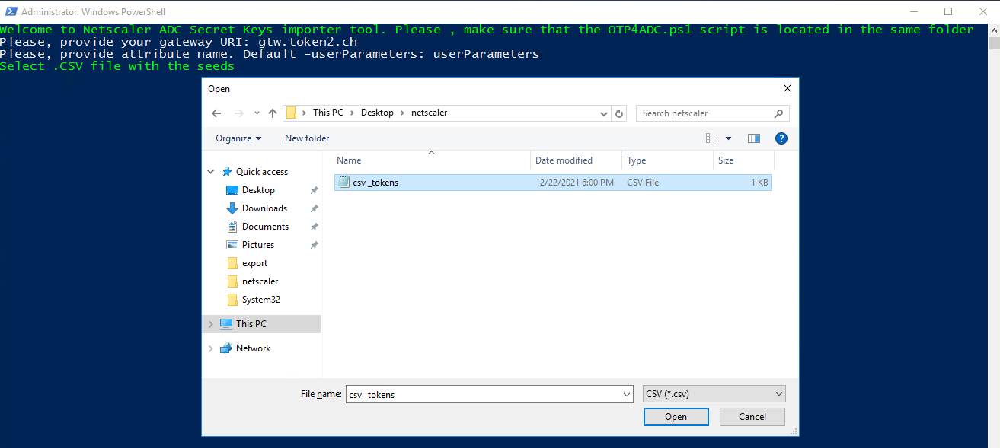
Task: Expand the File name dropdown arrow
Action: pyautogui.click(x=627, y=394)
